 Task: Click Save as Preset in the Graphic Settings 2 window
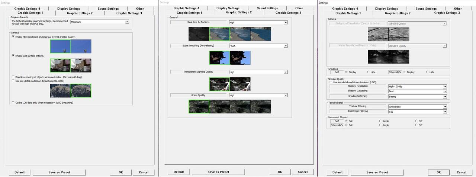pos(218,172)
